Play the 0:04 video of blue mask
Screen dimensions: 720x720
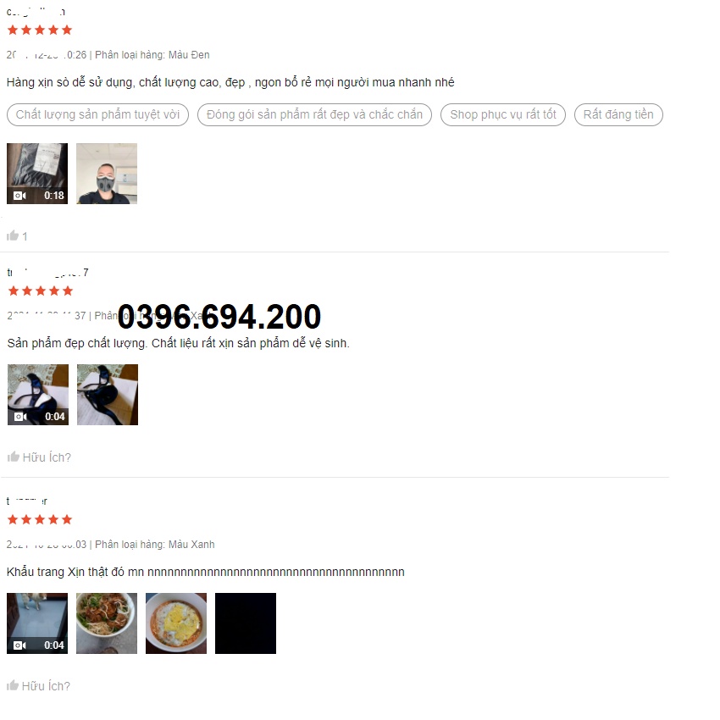point(38,395)
